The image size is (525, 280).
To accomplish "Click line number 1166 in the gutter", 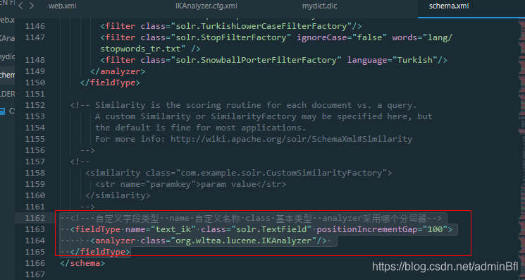I will (35, 263).
